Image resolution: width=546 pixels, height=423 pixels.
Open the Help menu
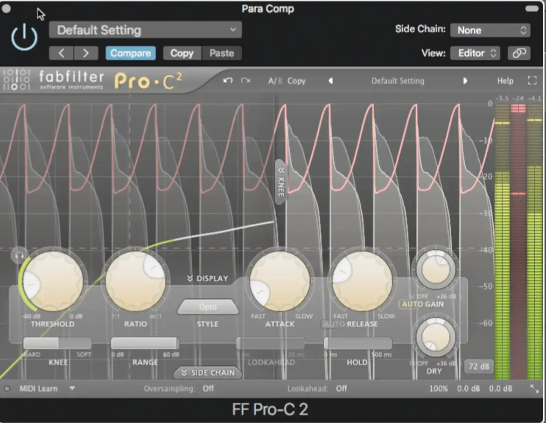tap(505, 81)
